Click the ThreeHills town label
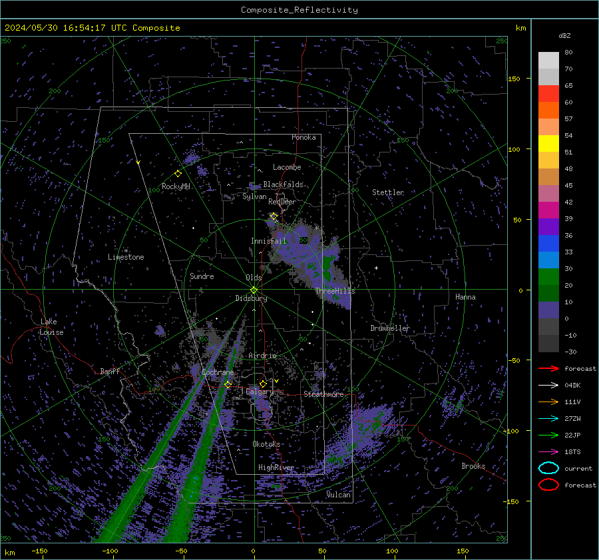 click(335, 291)
